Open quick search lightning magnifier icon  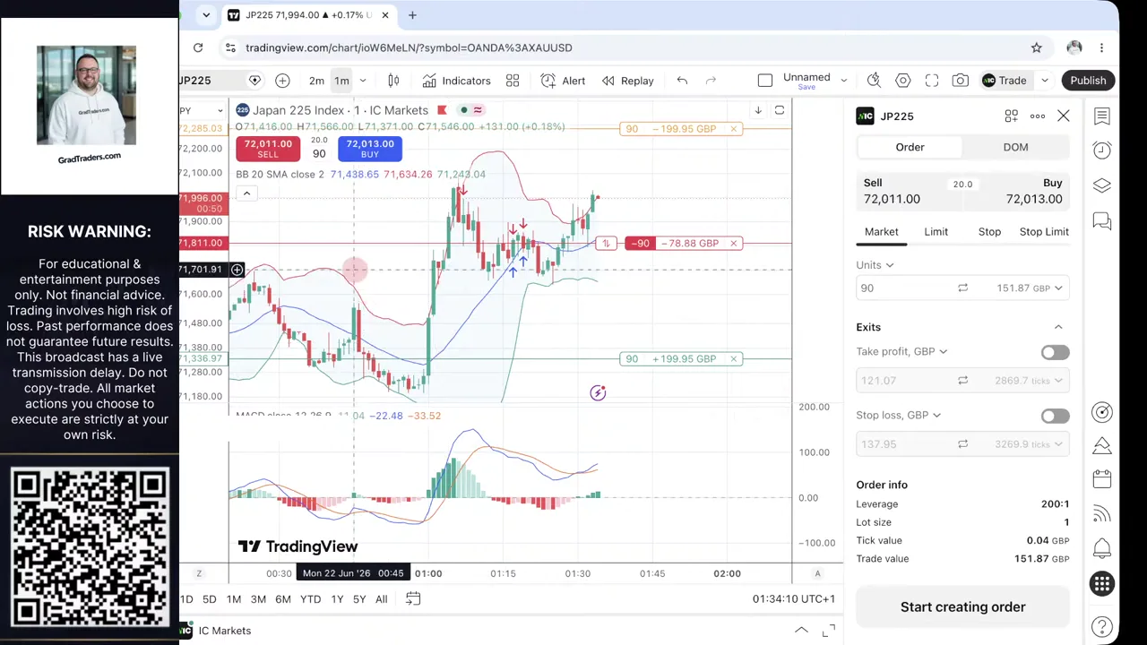coord(874,81)
